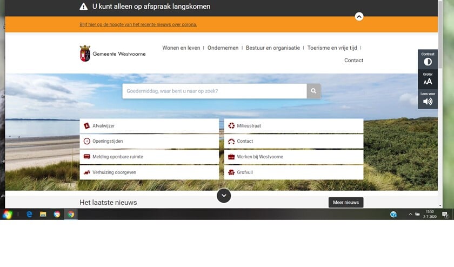Click the page vertical scrollbar thumb
The width and height of the screenshot is (454, 267).
point(440,34)
